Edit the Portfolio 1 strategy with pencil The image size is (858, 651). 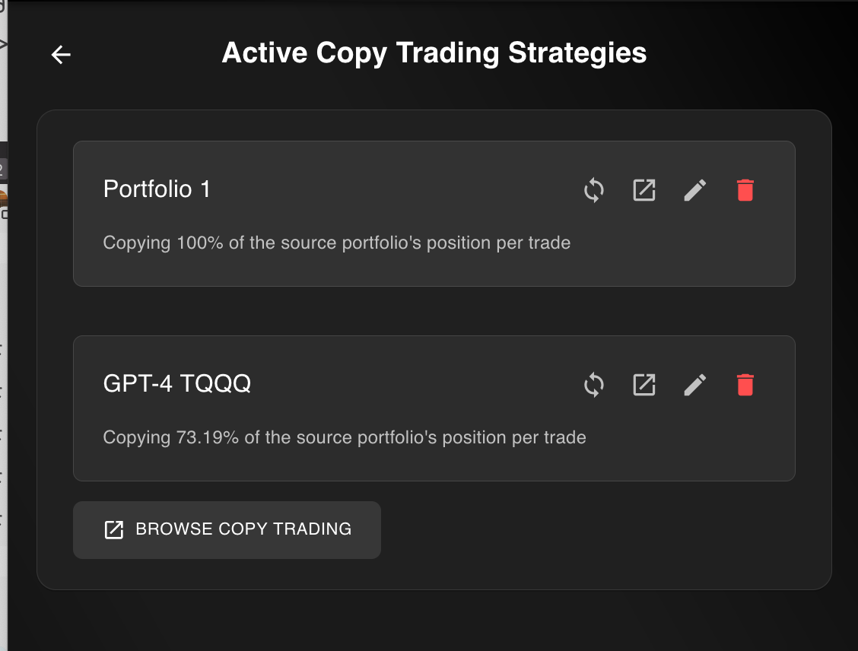click(695, 190)
